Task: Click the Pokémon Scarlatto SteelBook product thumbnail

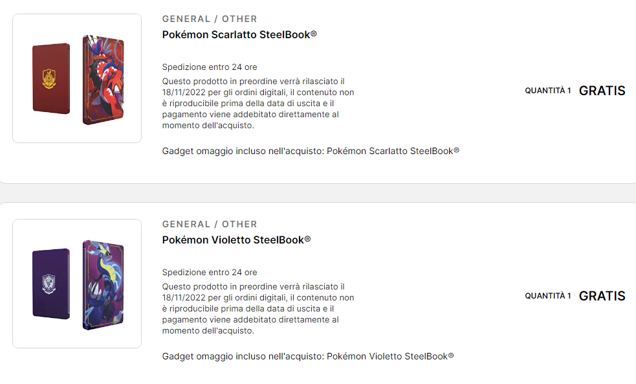Action: (x=77, y=78)
